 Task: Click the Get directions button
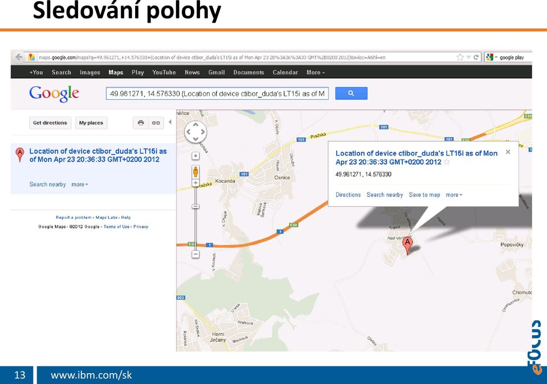point(50,122)
